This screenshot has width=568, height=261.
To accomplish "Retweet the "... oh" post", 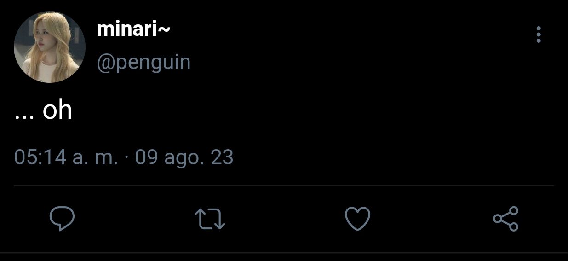I will tap(210, 219).
